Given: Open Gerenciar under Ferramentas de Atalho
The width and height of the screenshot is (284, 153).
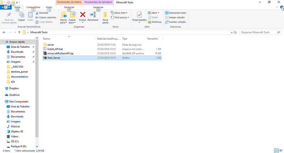Looking at the screenshot, I should pos(69,7).
